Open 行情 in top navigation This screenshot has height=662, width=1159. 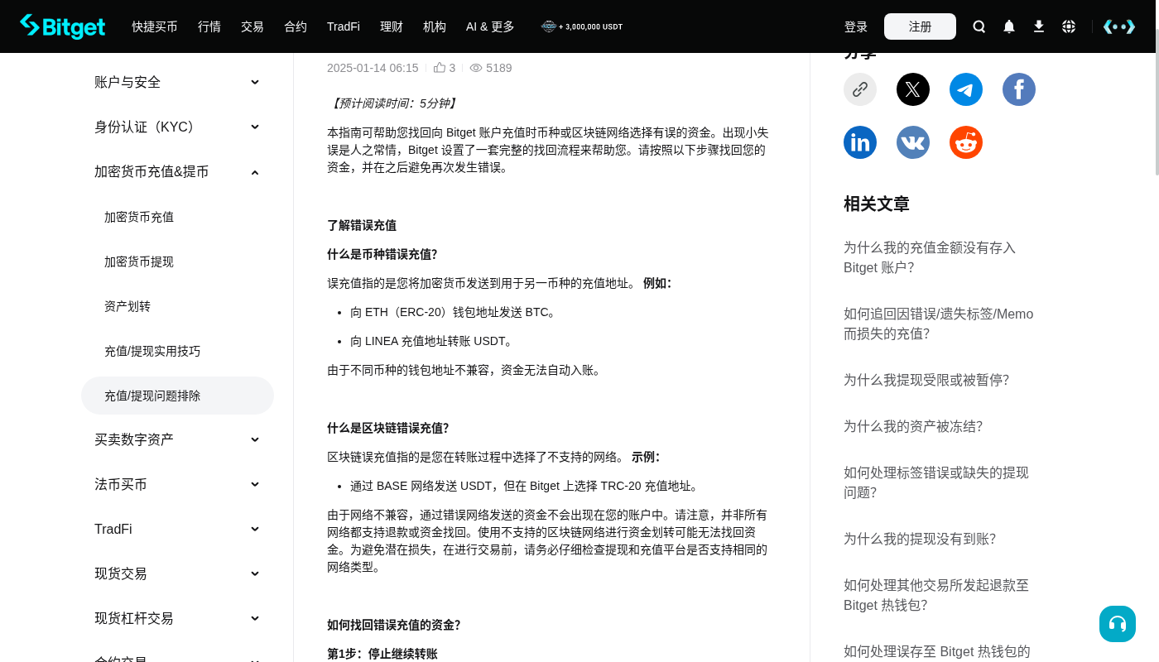click(209, 26)
